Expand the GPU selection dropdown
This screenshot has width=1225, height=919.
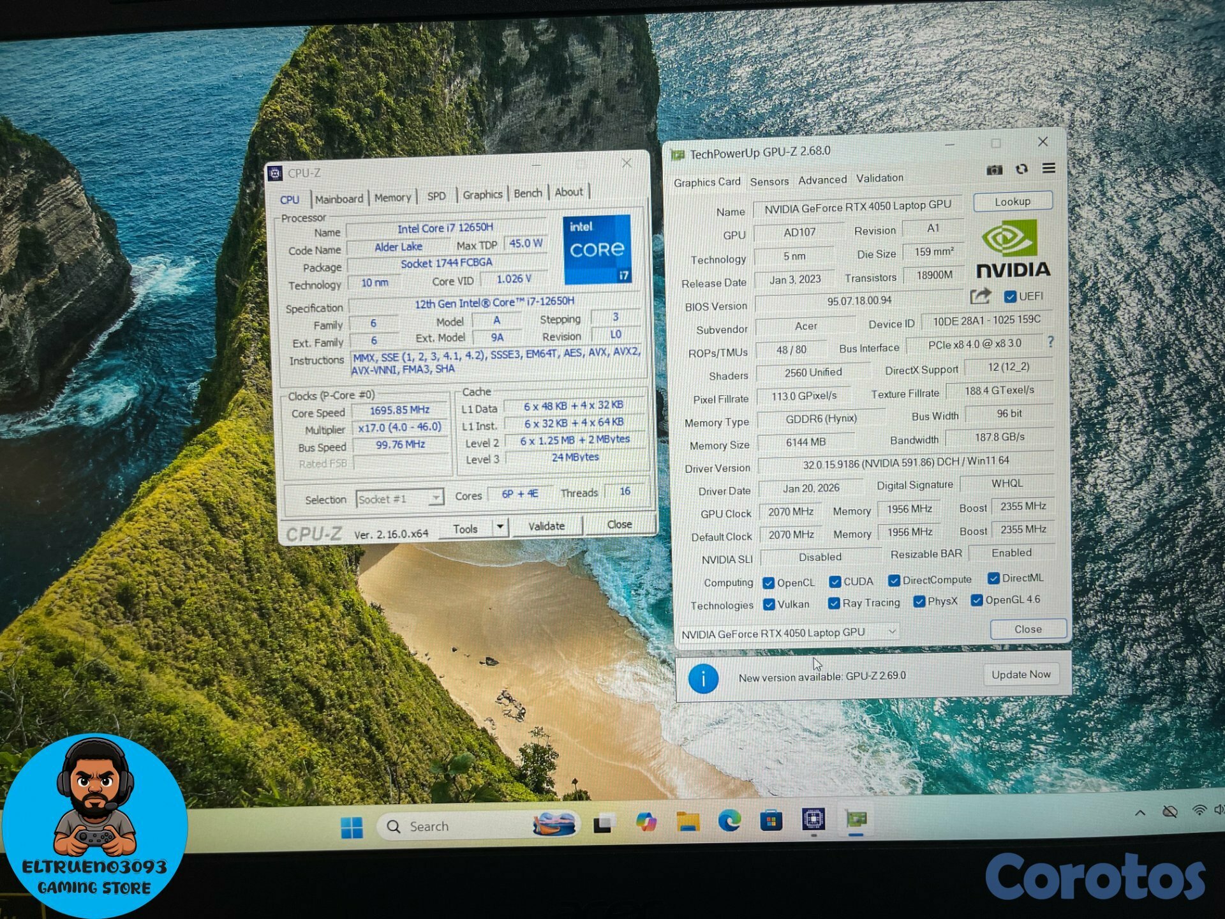[x=892, y=632]
